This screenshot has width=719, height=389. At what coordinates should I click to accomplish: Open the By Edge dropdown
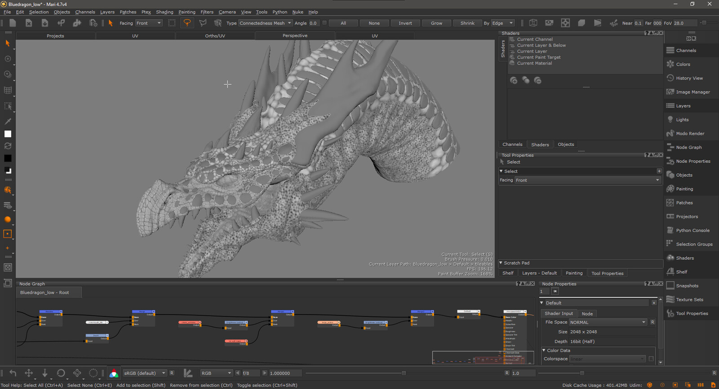[502, 23]
